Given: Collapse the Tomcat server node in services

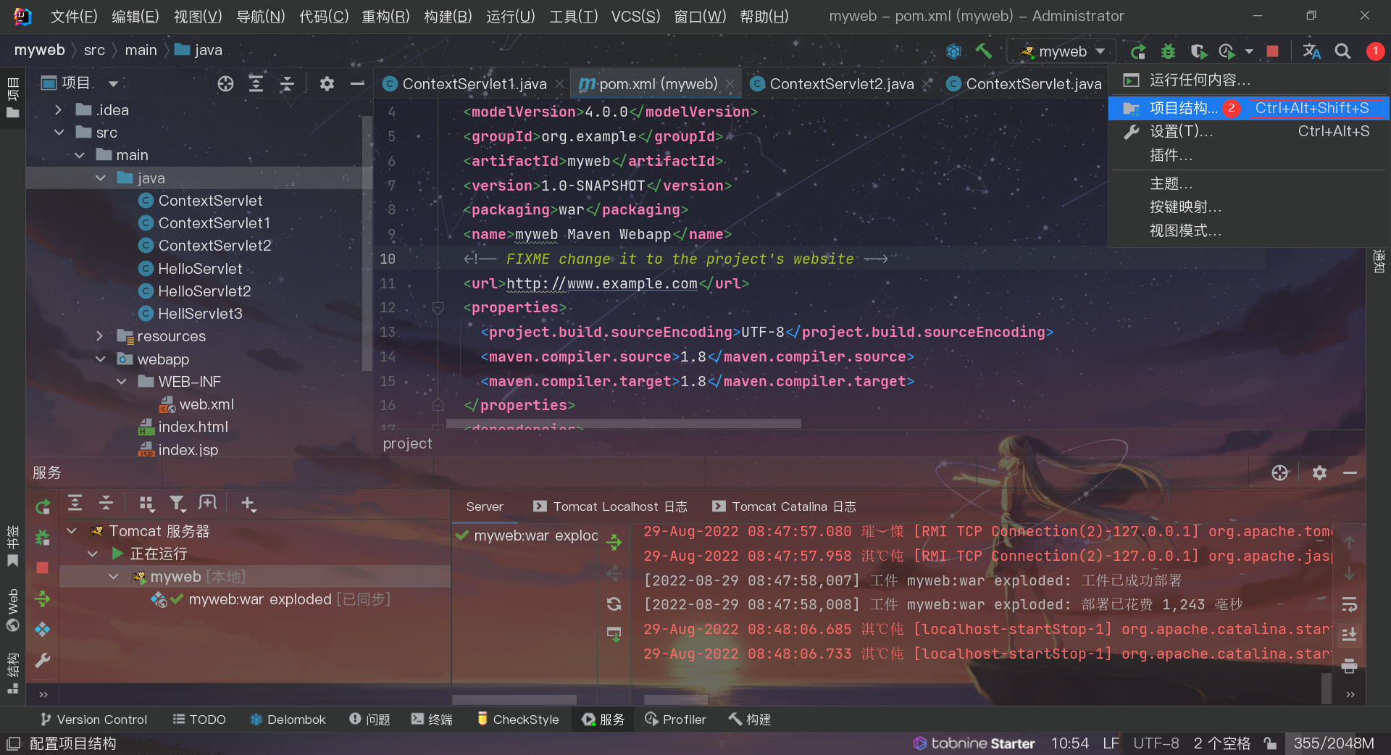Looking at the screenshot, I should [x=71, y=531].
